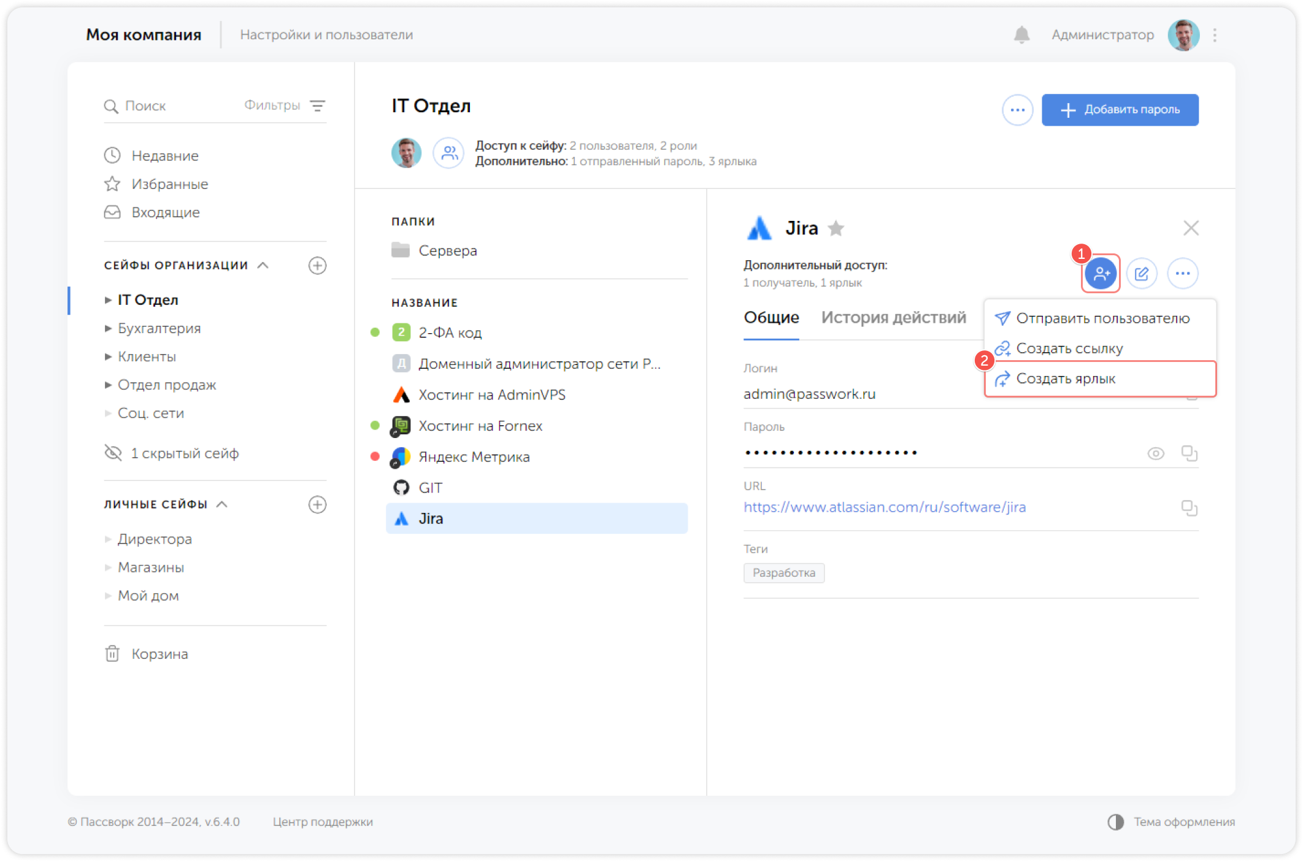Open vault access users icon

tap(449, 153)
